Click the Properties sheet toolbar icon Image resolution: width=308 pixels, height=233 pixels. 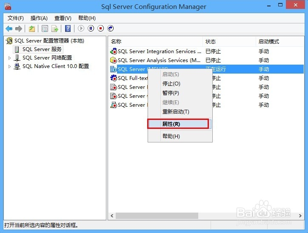pyautogui.click(x=45, y=28)
